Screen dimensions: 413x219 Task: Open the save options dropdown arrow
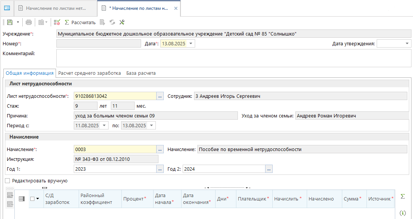(16, 22)
